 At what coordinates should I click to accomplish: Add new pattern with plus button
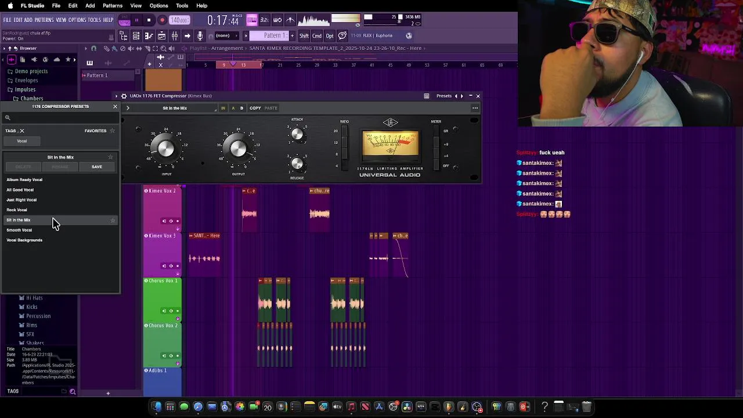pos(292,36)
